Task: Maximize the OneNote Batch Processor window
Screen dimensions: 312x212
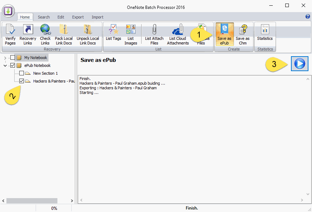Action: coord(287,6)
